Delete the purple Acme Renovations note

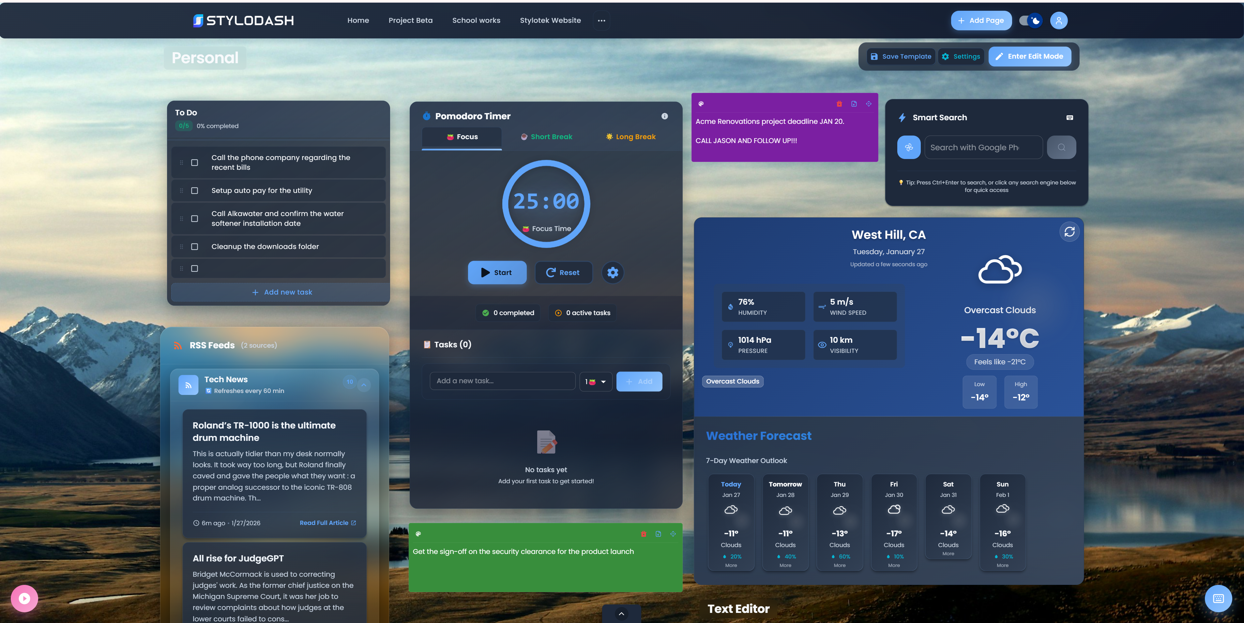(x=839, y=104)
